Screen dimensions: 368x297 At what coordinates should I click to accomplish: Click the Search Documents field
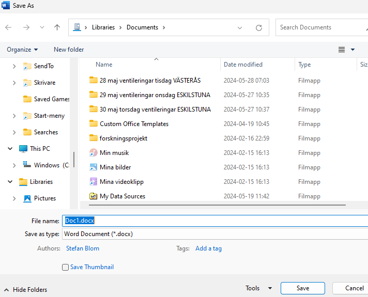coord(321,27)
